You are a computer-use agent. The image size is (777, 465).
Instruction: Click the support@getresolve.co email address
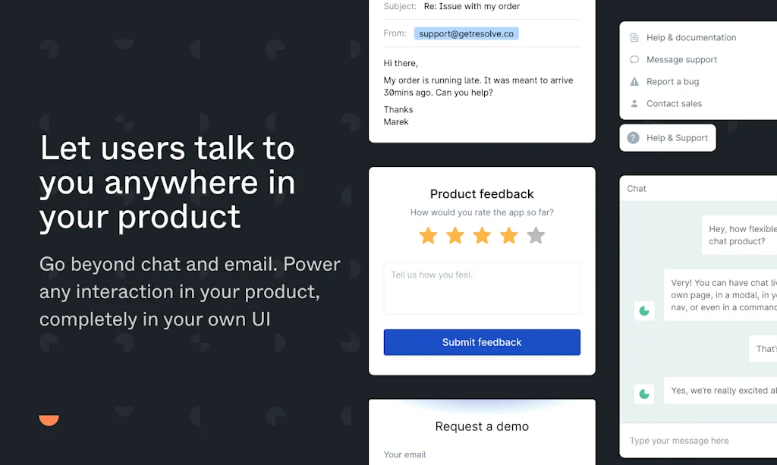click(466, 33)
